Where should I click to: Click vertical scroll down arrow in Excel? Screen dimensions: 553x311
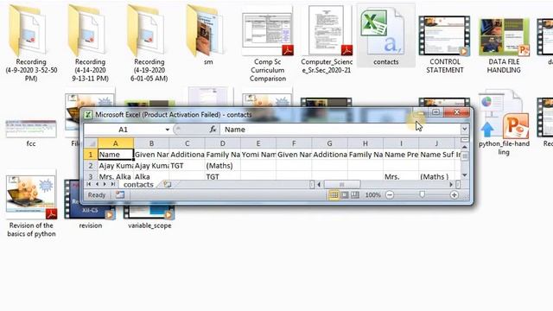465,175
